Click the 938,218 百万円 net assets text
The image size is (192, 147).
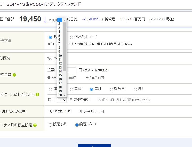pos(133,19)
